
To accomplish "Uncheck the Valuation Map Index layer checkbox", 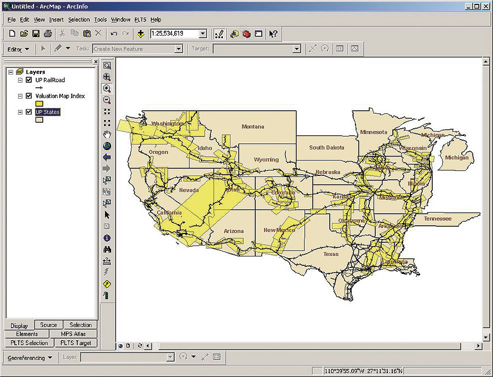I will (29, 96).
